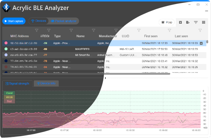Click the 18:17:00 time label on chart
211x138 pixels.
point(31,130)
